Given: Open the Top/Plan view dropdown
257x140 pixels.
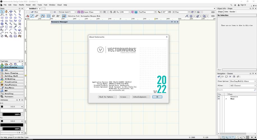Looking at the screenshot, I should point(148,12).
